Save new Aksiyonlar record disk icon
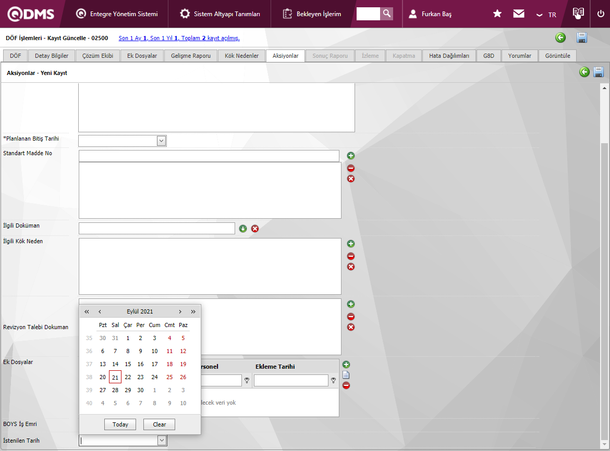This screenshot has height=451, width=610. (x=599, y=72)
